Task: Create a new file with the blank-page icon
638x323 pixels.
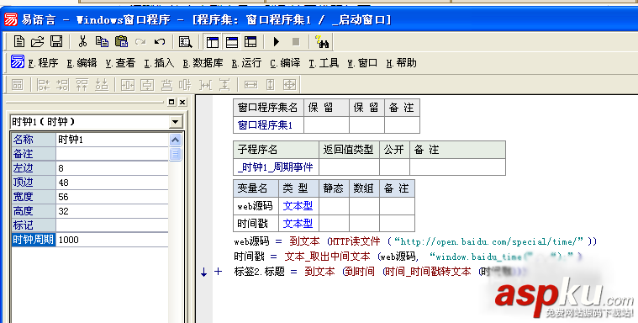Action: [18, 41]
